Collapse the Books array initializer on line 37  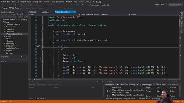(x=42, y=61)
